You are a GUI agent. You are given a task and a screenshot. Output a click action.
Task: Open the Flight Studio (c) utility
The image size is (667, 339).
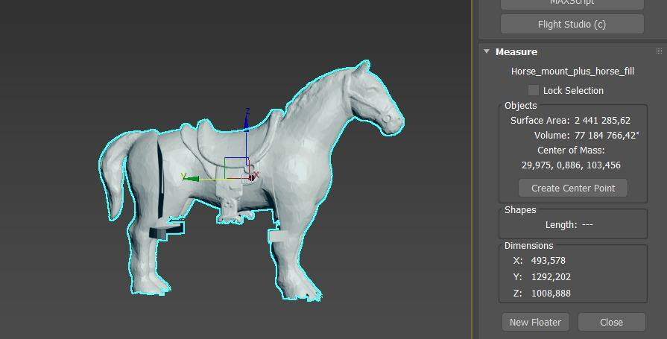point(572,24)
